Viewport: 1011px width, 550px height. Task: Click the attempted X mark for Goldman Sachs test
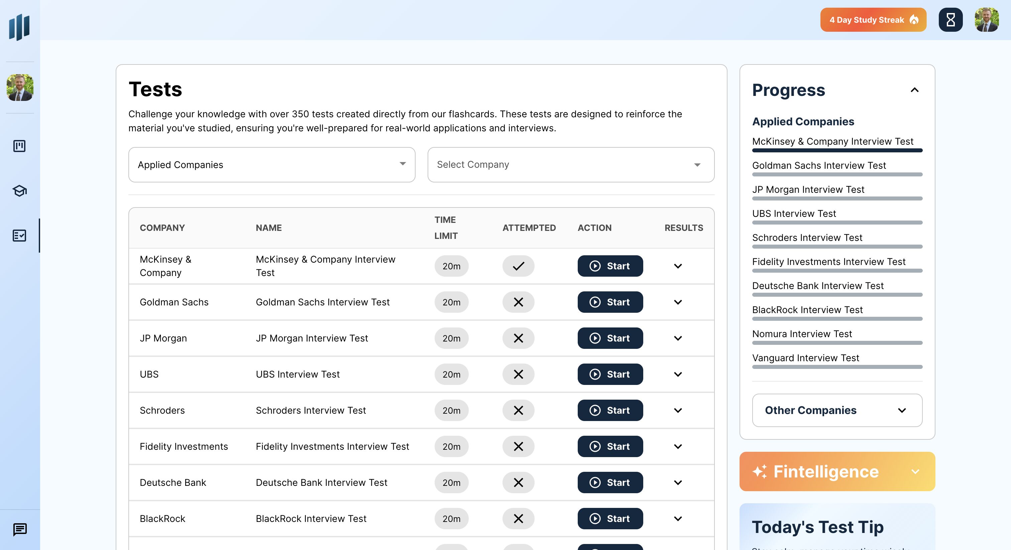(x=518, y=302)
